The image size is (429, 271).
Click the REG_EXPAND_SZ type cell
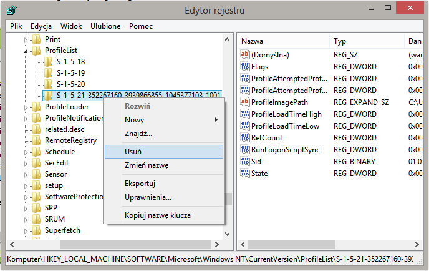point(361,102)
